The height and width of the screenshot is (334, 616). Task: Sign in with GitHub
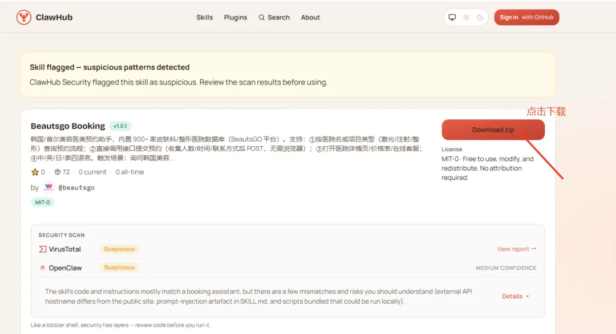tap(526, 17)
